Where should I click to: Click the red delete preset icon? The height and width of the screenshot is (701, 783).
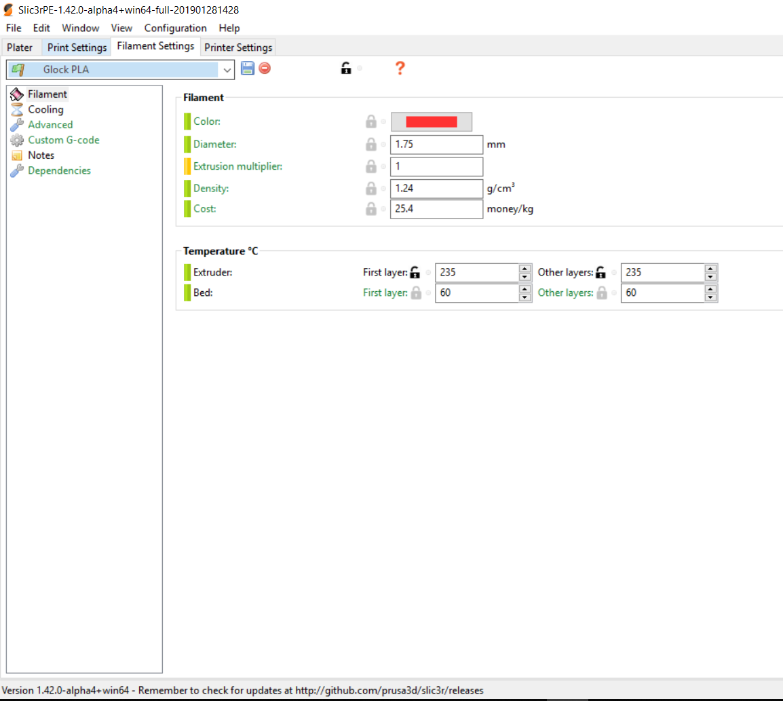pyautogui.click(x=265, y=68)
